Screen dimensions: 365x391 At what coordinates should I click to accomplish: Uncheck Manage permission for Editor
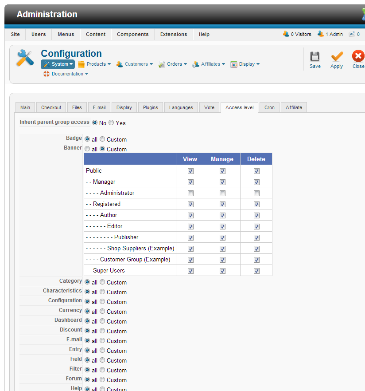point(222,227)
